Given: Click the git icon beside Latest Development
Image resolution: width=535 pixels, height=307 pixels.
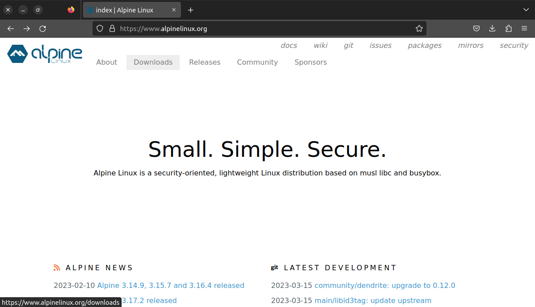Looking at the screenshot, I should click(275, 268).
